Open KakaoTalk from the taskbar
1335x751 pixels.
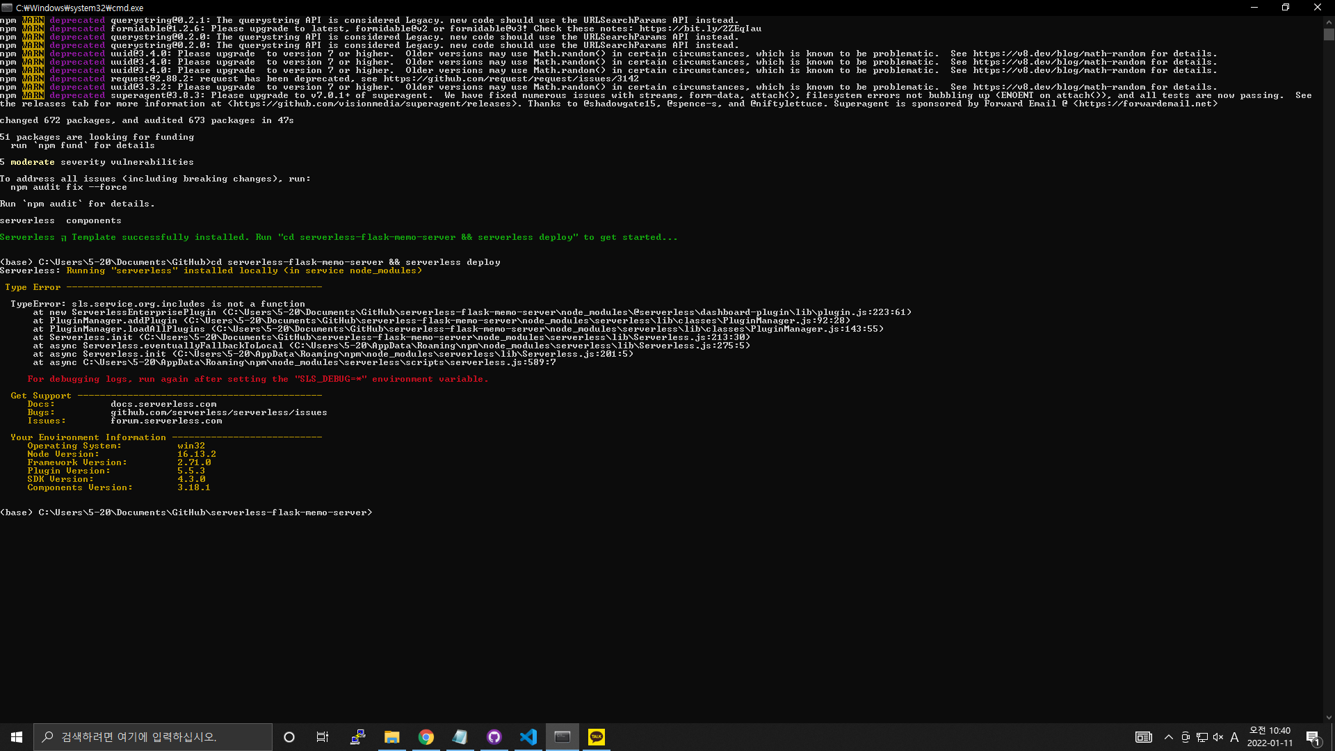coord(597,737)
